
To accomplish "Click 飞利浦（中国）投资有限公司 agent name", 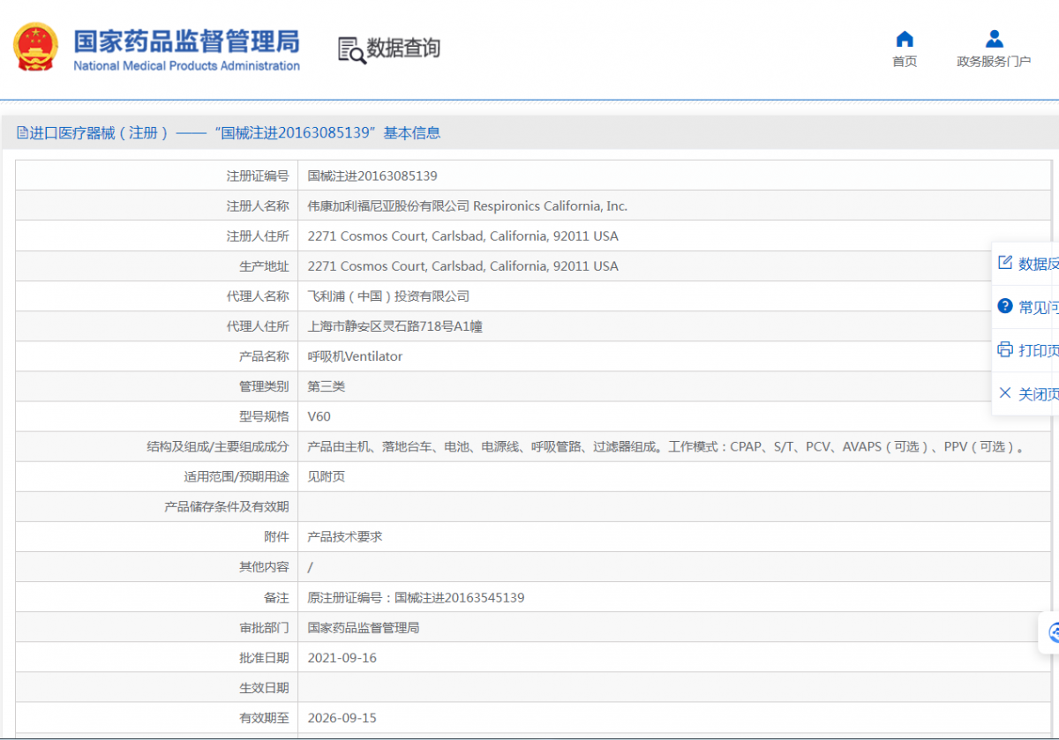I will point(388,296).
